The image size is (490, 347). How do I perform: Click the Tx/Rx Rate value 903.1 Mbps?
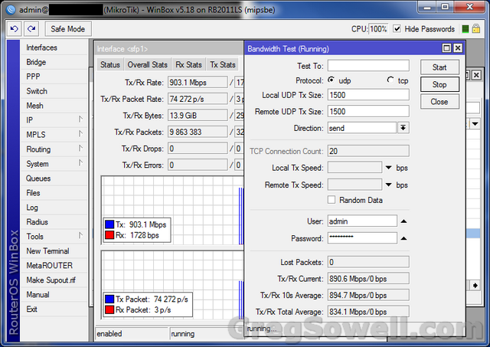tap(198, 82)
